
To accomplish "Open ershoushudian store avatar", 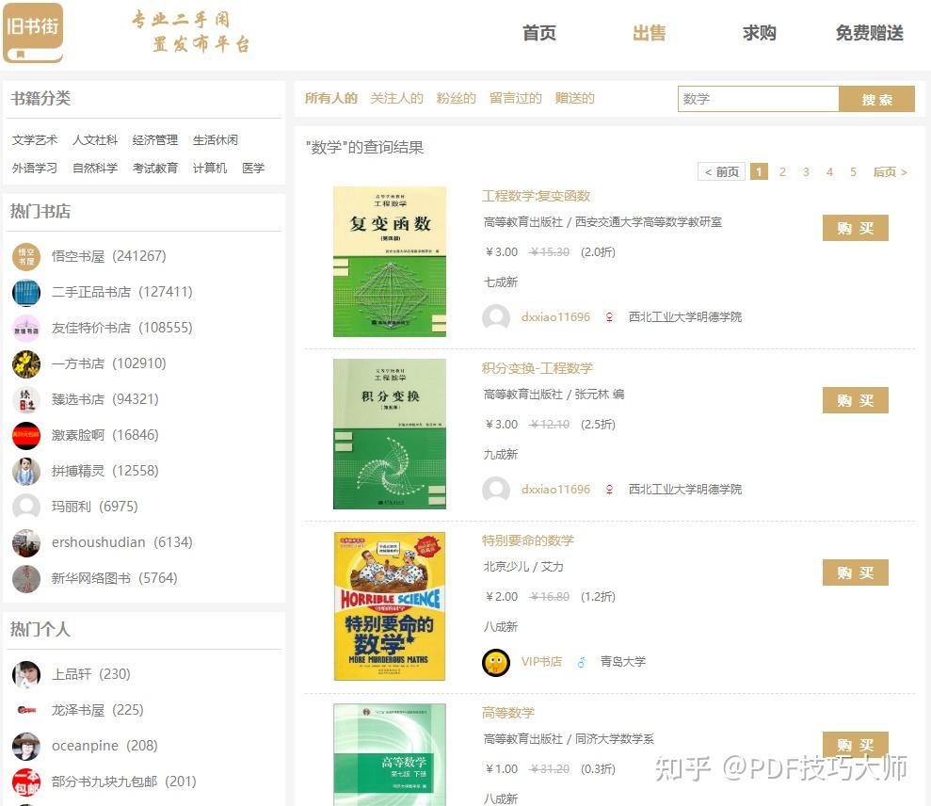I will point(26,543).
